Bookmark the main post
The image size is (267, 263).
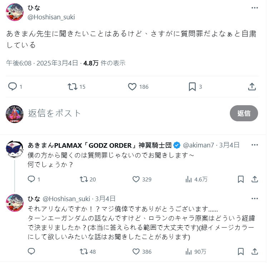pyautogui.click(x=192, y=87)
